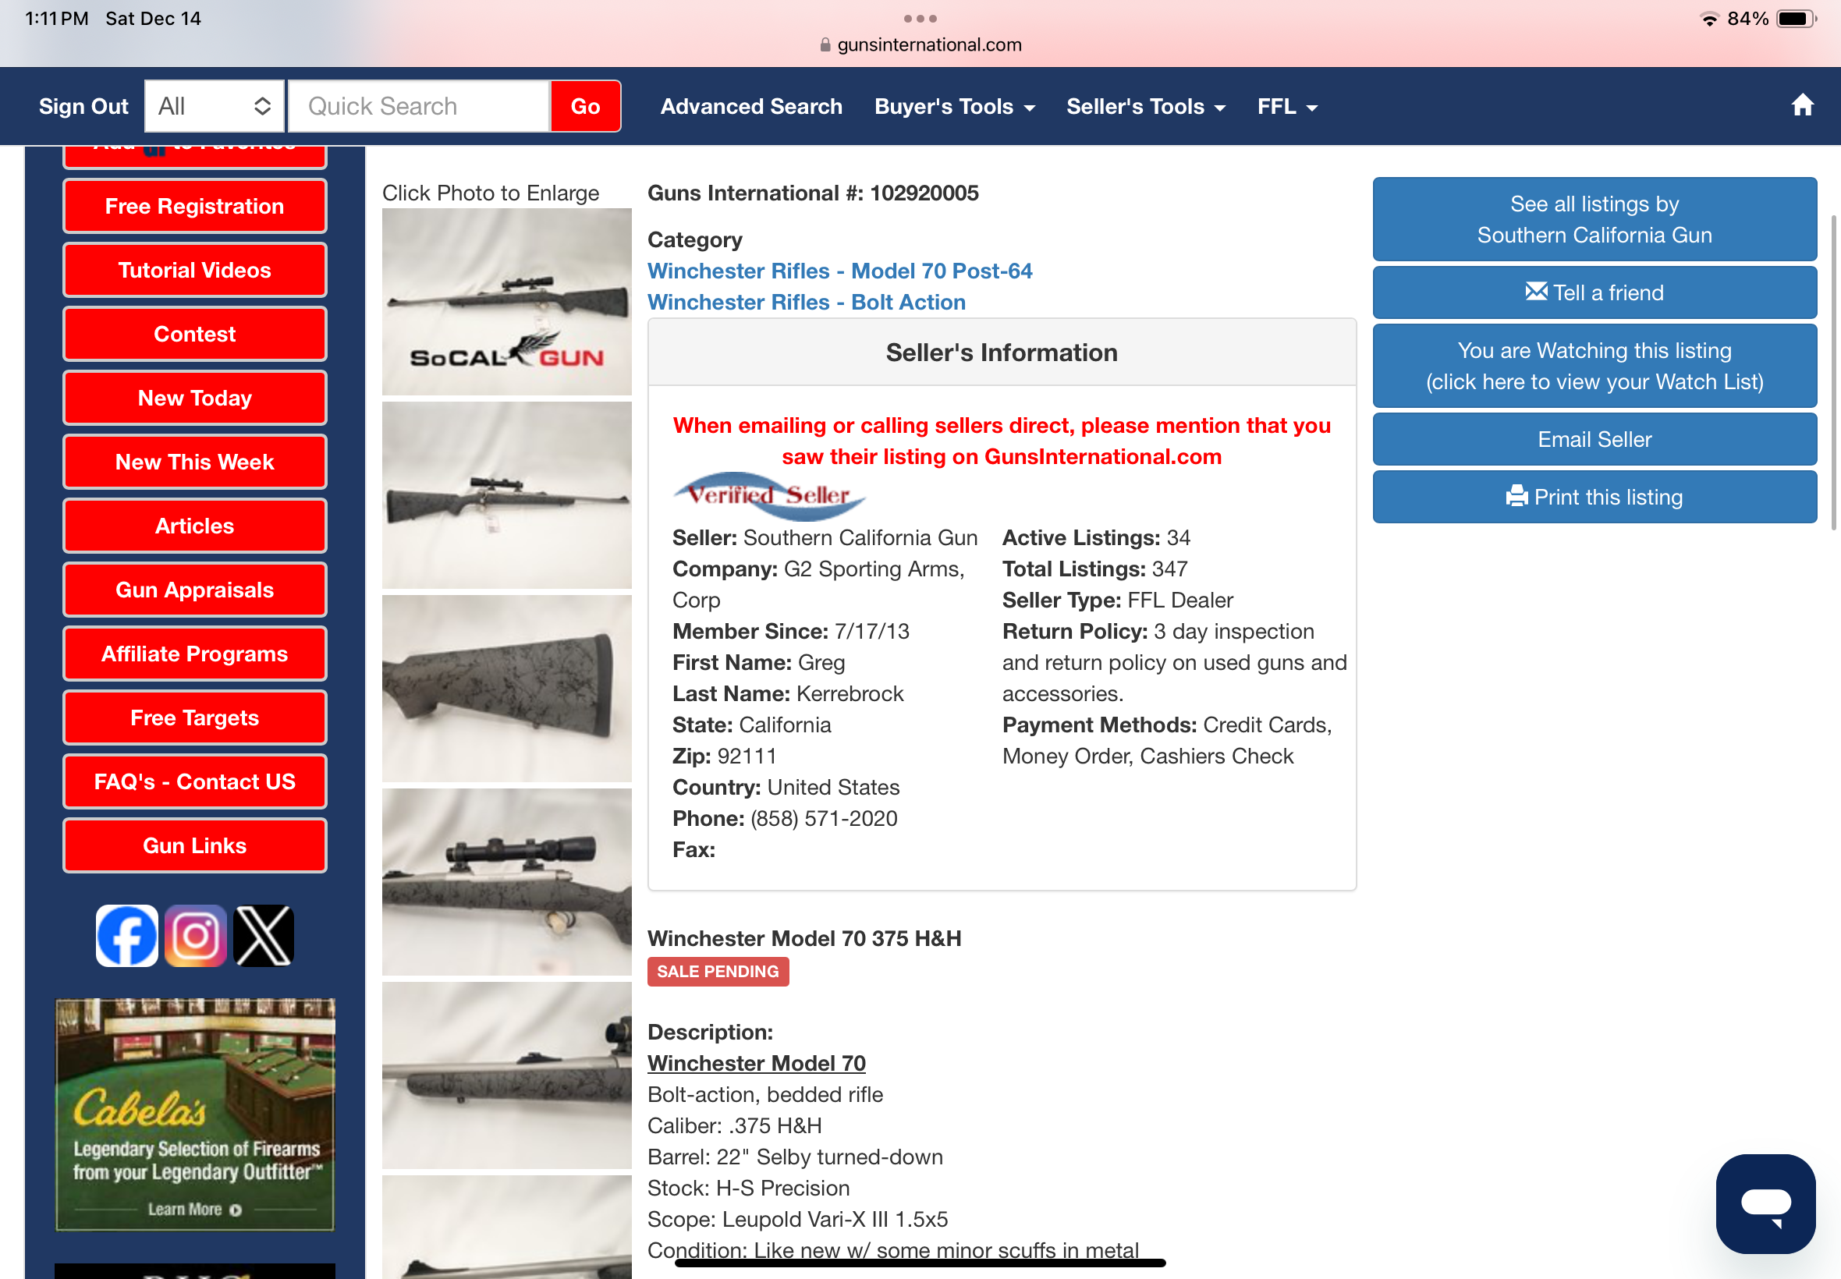
Task: Enlarge the barrel and forend photo
Action: pos(506,1075)
